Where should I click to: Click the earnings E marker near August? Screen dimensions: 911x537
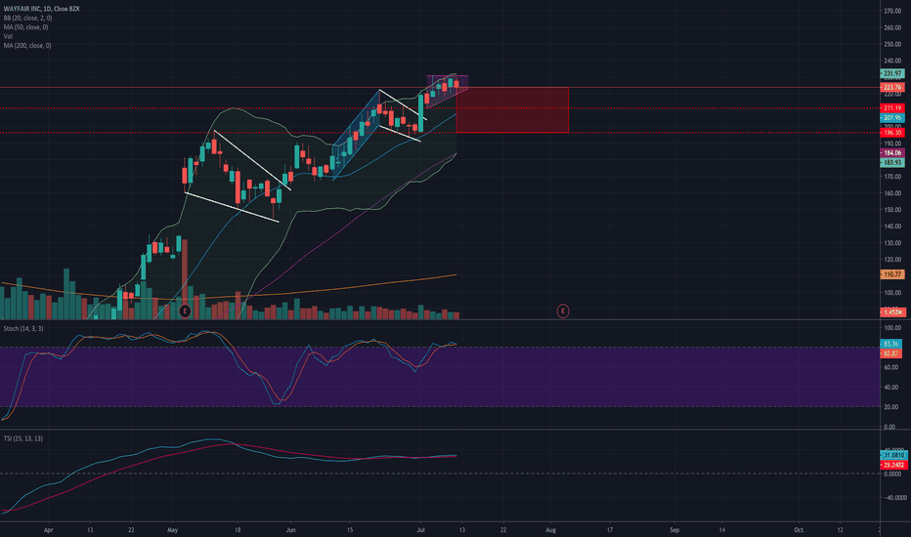(x=562, y=311)
